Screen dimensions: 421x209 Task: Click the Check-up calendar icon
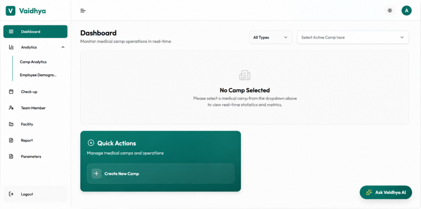click(x=11, y=92)
